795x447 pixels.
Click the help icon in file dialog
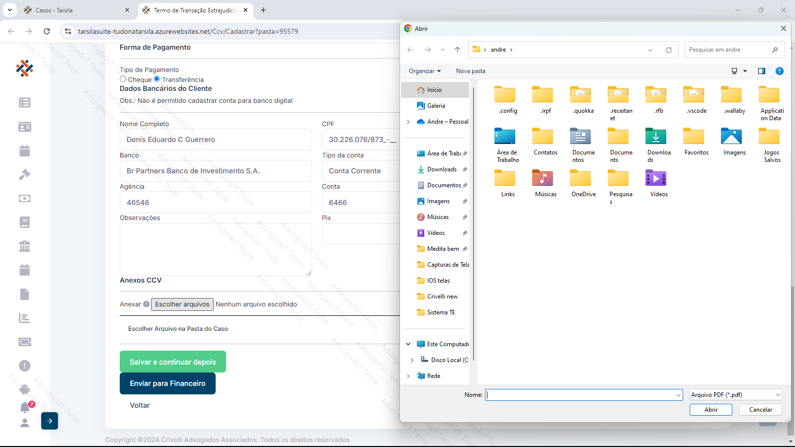pos(780,71)
